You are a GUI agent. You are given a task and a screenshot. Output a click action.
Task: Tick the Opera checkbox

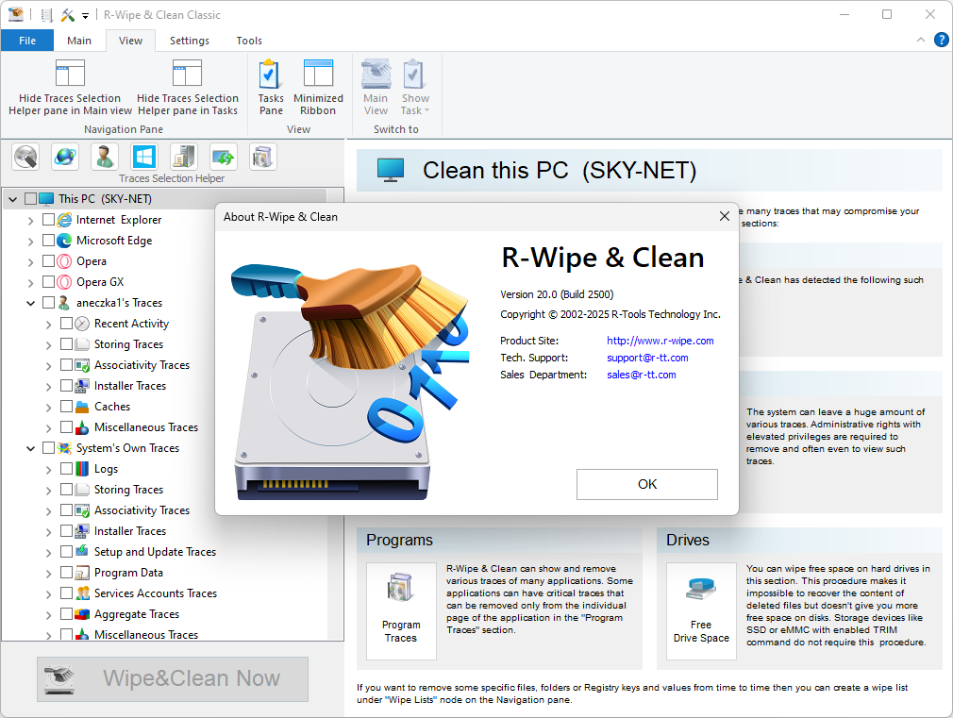[49, 260]
